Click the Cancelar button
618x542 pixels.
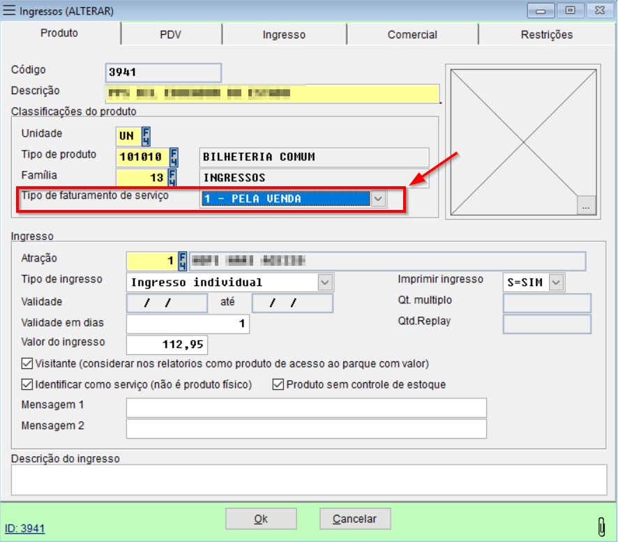coord(355,519)
